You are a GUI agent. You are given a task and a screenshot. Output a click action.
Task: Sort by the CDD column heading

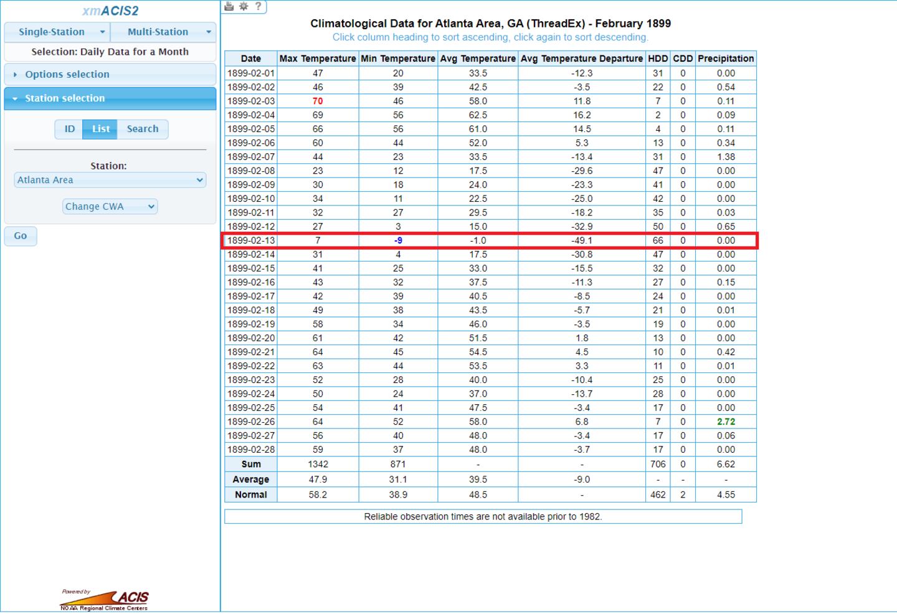683,59
